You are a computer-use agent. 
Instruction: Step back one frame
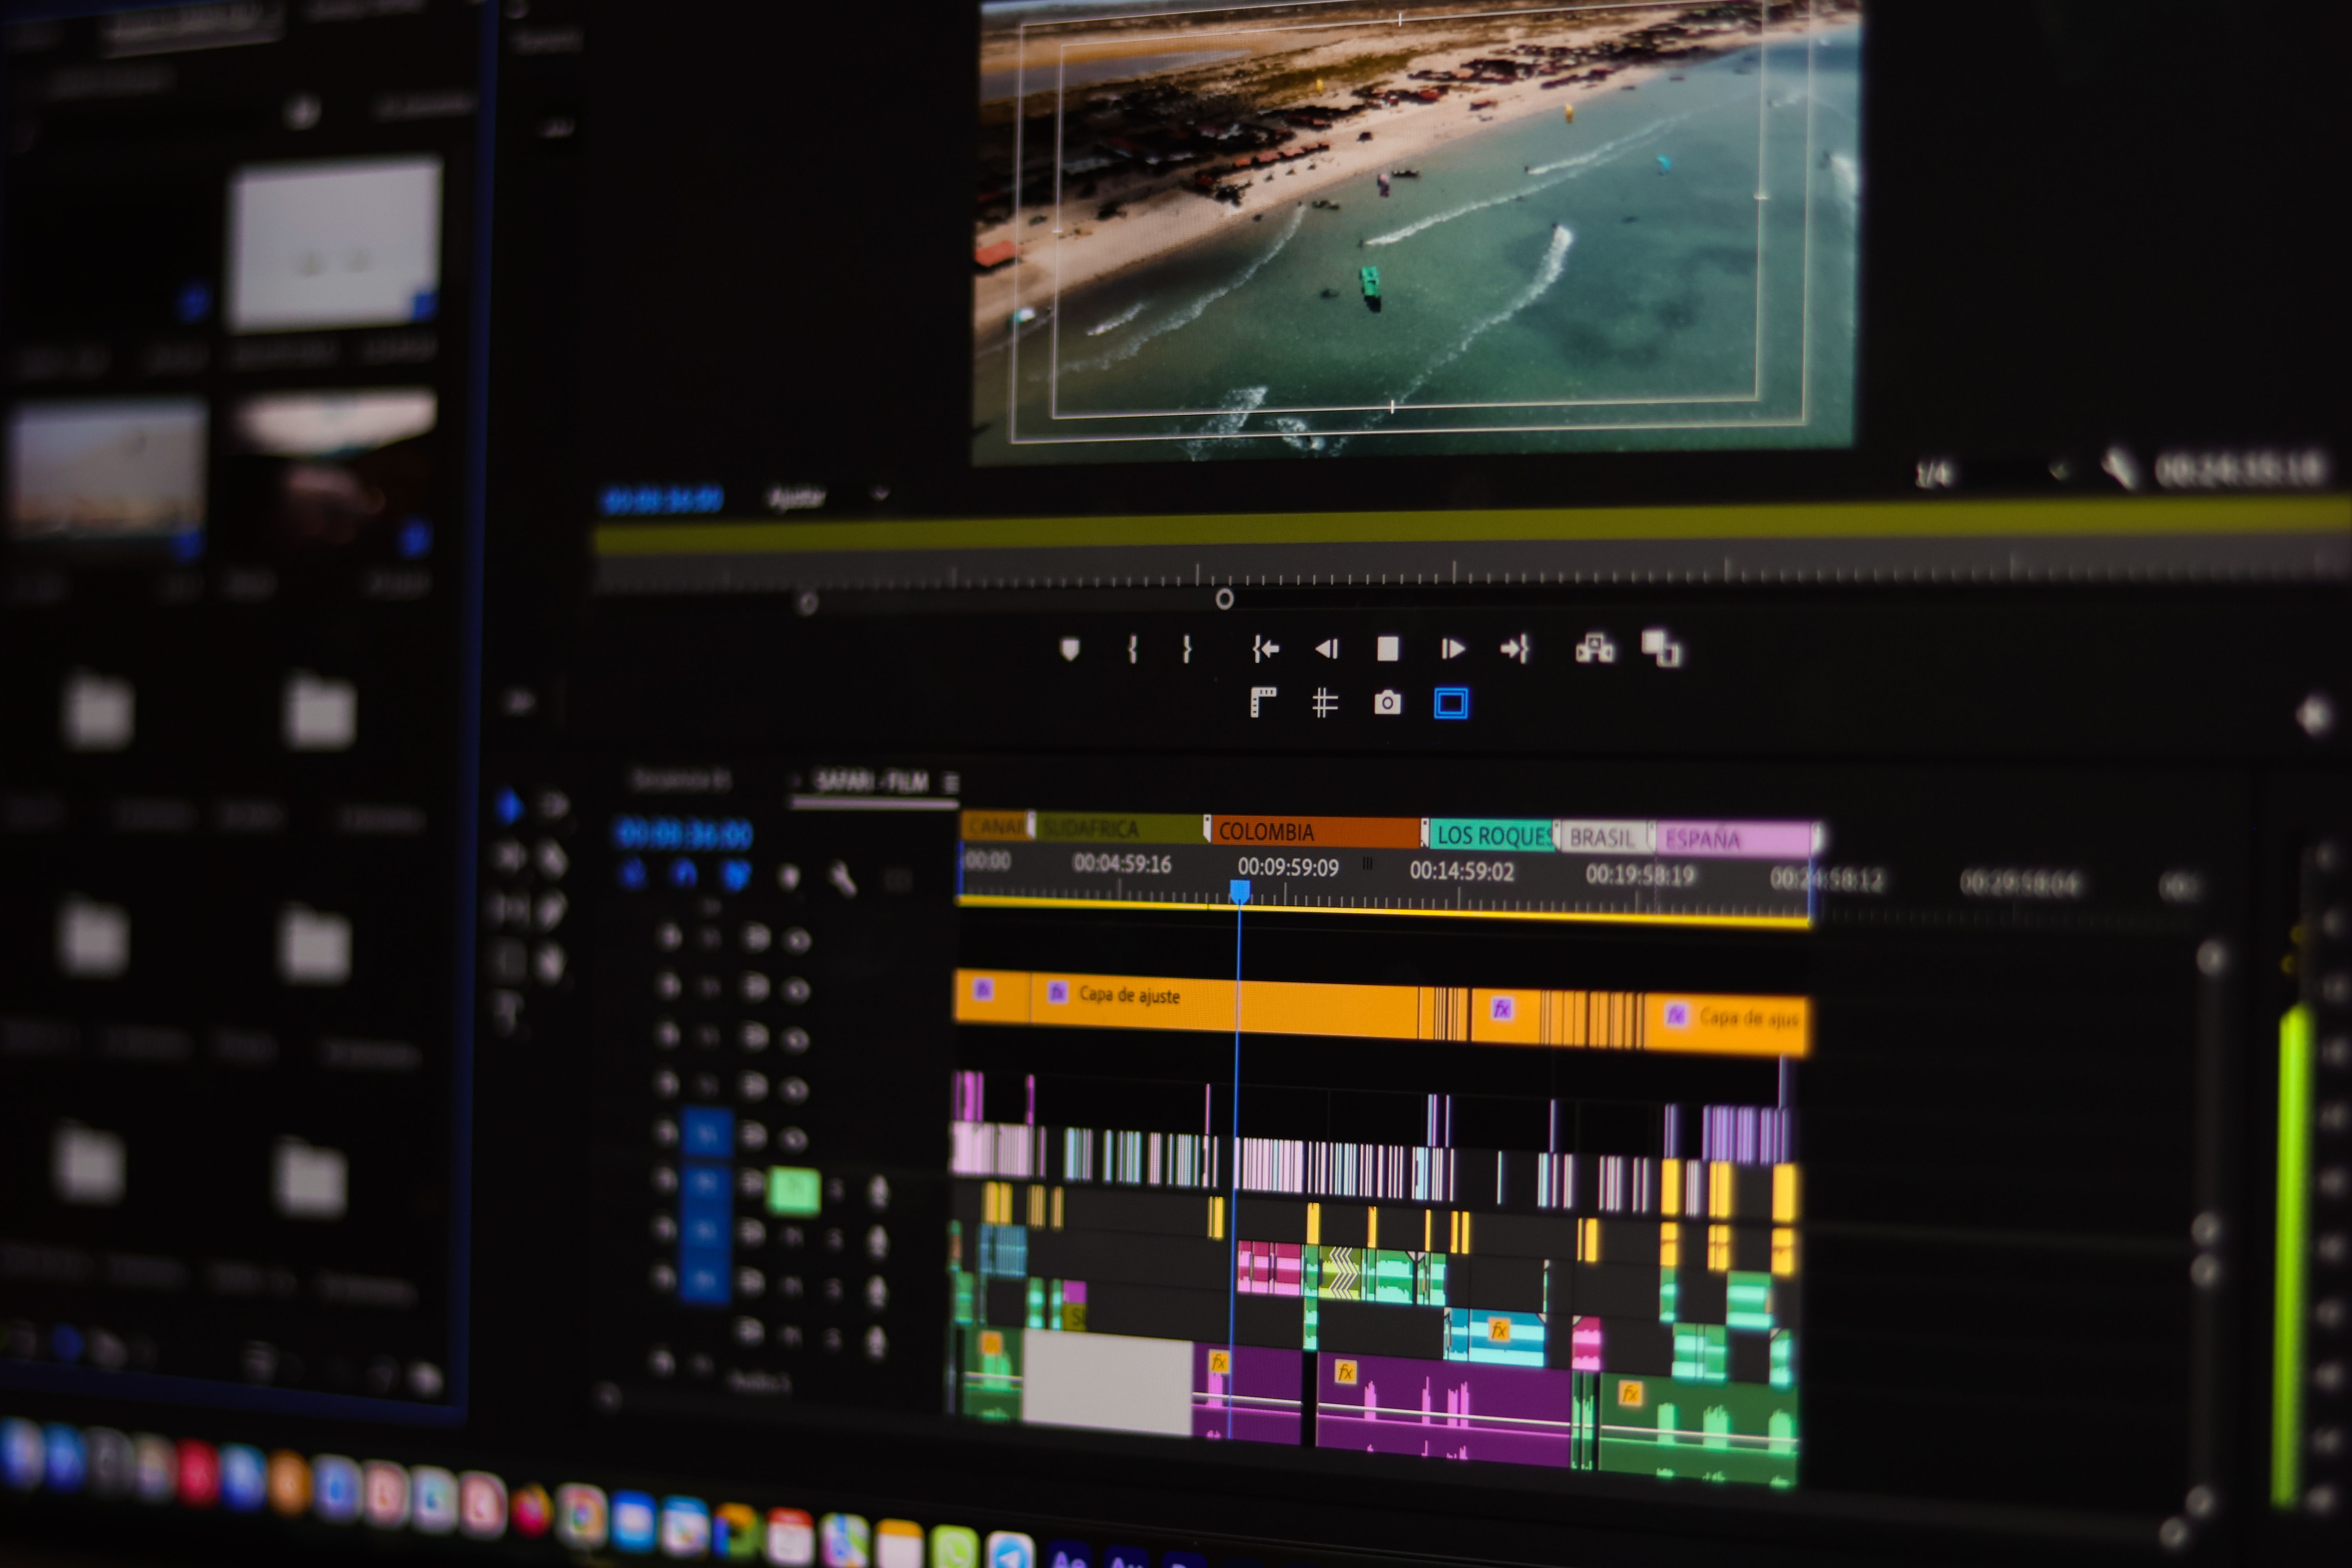pos(1326,649)
